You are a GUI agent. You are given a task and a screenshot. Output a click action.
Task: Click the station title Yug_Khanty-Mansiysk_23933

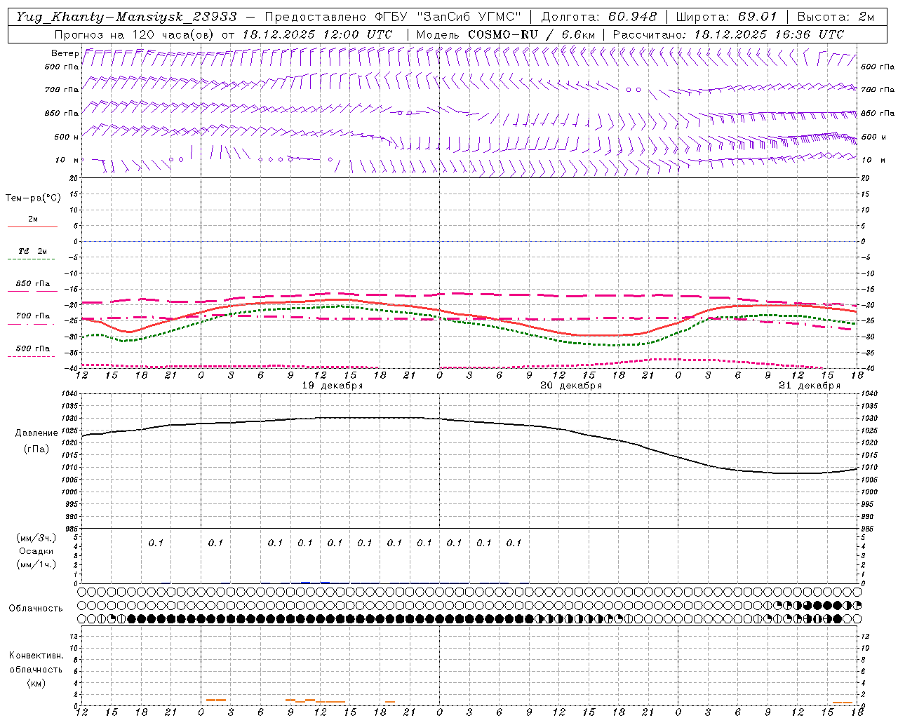pyautogui.click(x=126, y=17)
